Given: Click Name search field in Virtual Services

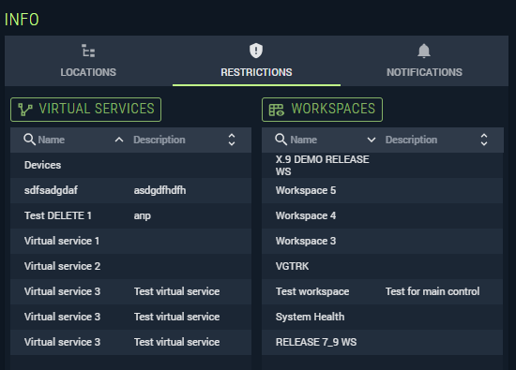Looking at the screenshot, I should [51, 140].
